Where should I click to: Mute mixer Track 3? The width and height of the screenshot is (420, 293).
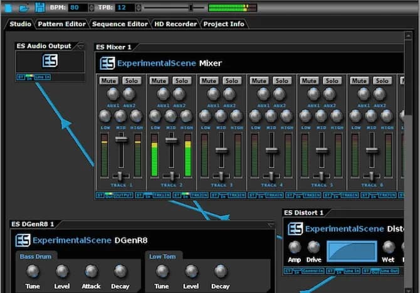209,81
